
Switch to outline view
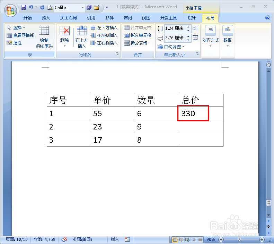[194, 239]
